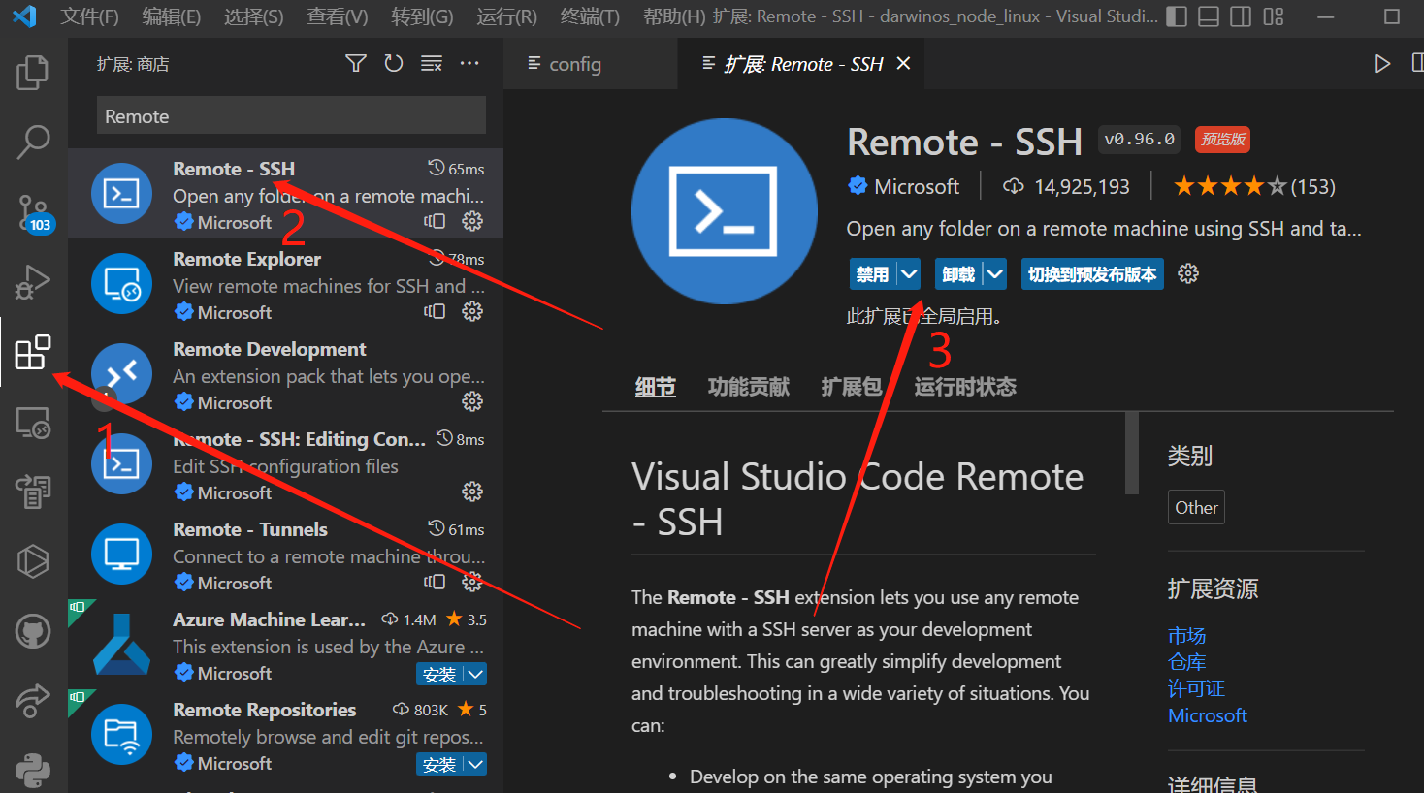Viewport: 1424px width, 793px height.
Task: Click Microsoft publisher name in extension header
Action: [x=917, y=186]
